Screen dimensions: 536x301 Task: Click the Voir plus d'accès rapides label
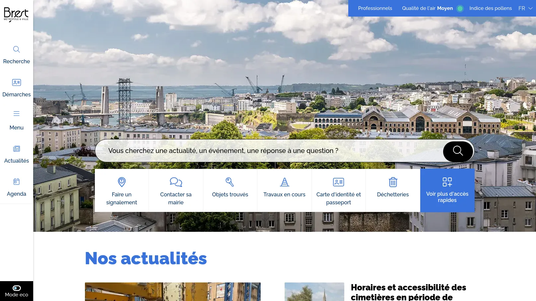point(447,197)
